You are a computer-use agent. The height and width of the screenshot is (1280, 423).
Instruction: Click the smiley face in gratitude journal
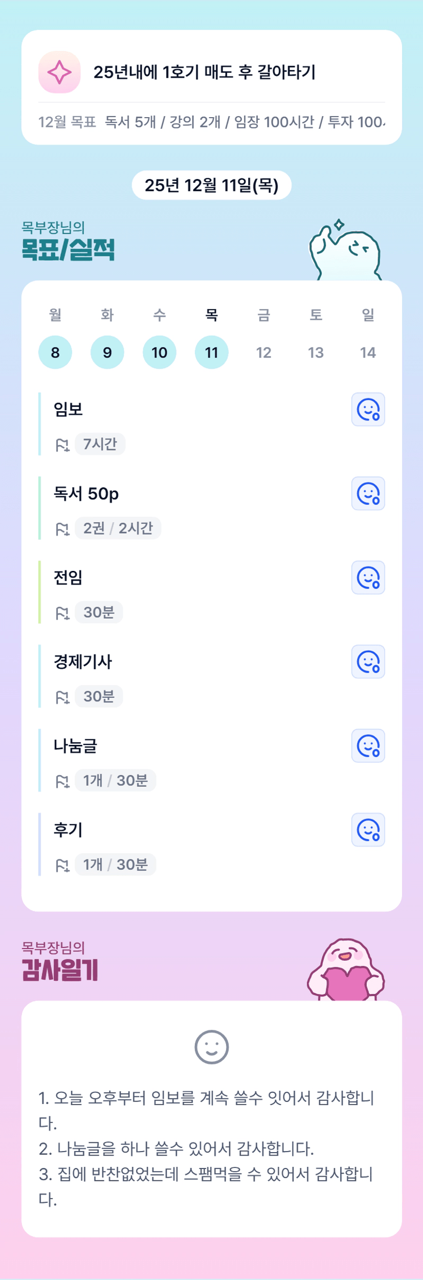(211, 1047)
